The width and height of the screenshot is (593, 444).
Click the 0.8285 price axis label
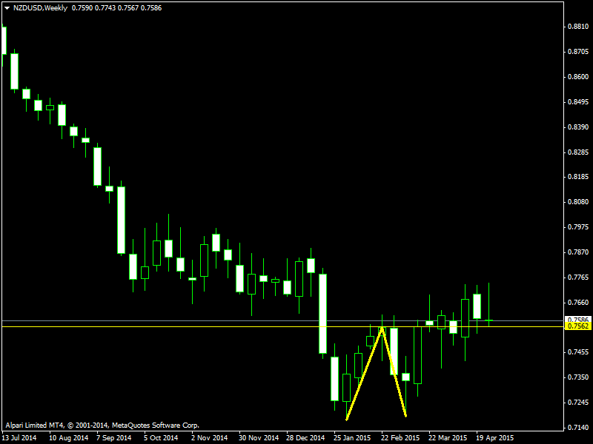pos(578,152)
